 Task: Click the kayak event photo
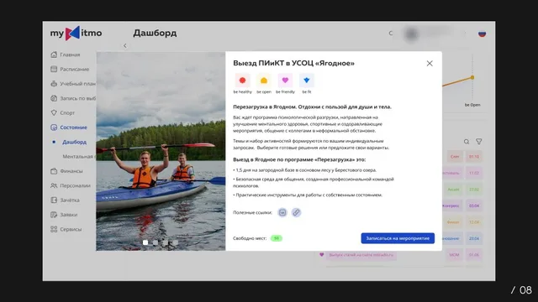click(x=161, y=151)
